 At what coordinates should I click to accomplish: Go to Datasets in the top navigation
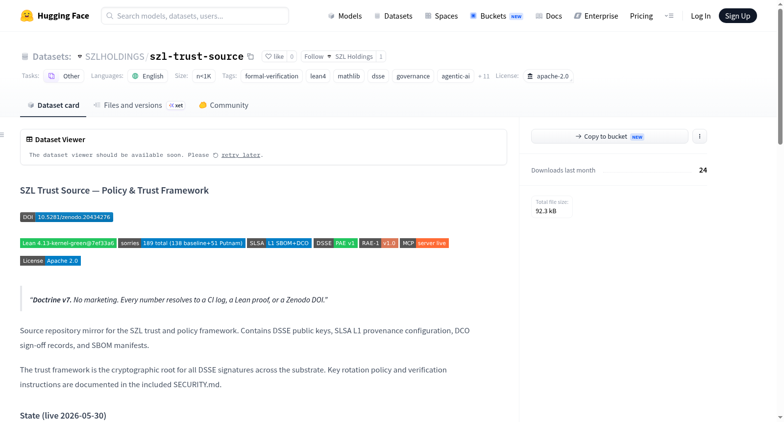pos(393,16)
